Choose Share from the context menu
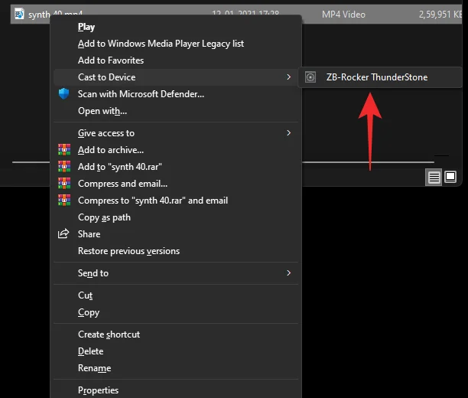 click(x=176, y=234)
